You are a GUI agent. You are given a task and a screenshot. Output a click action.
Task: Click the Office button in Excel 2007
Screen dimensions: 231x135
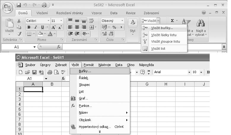click(x=7, y=7)
